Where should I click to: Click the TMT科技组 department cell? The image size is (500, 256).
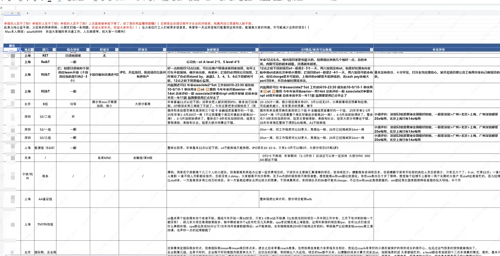click(45, 225)
